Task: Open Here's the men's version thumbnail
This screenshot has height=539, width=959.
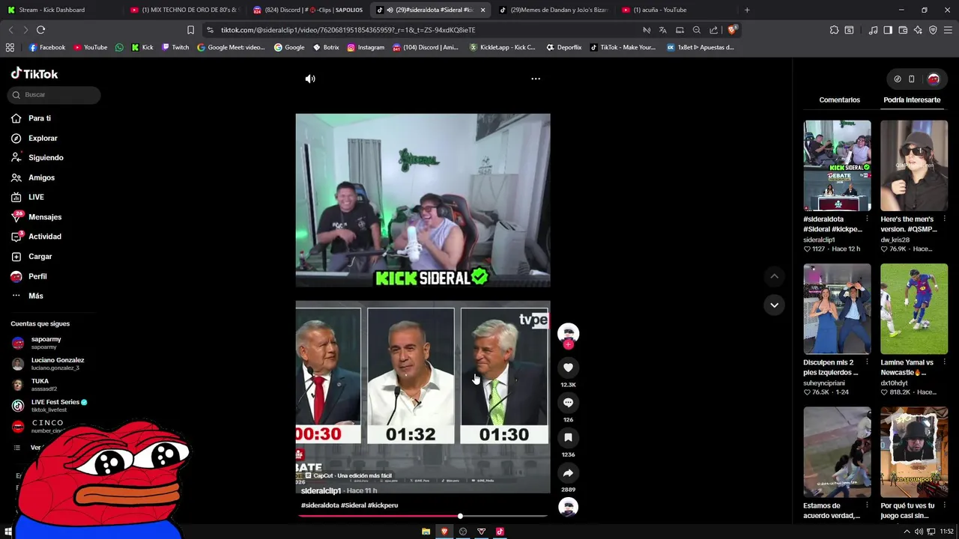Action: click(x=913, y=165)
